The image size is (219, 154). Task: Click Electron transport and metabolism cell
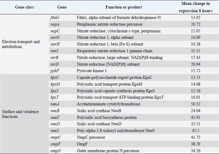(21, 44)
